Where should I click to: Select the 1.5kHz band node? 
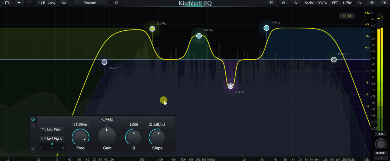tap(231, 86)
